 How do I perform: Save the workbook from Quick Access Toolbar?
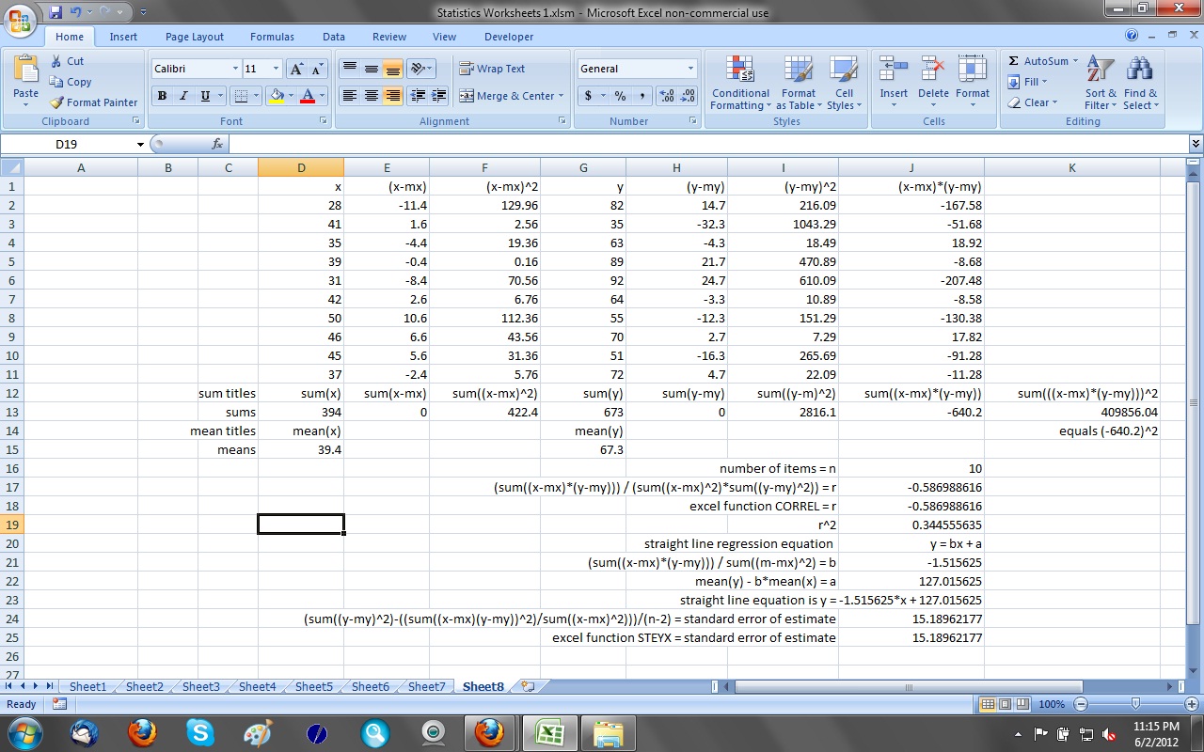click(55, 12)
